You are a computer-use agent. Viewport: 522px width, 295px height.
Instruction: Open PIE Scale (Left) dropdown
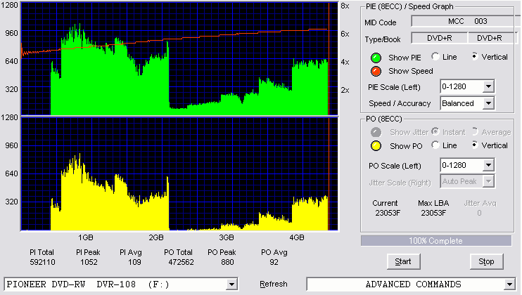[x=488, y=86]
